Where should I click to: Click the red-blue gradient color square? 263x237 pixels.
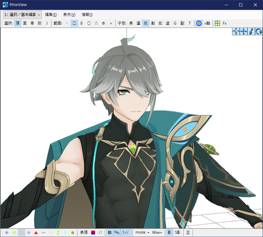pos(93,233)
